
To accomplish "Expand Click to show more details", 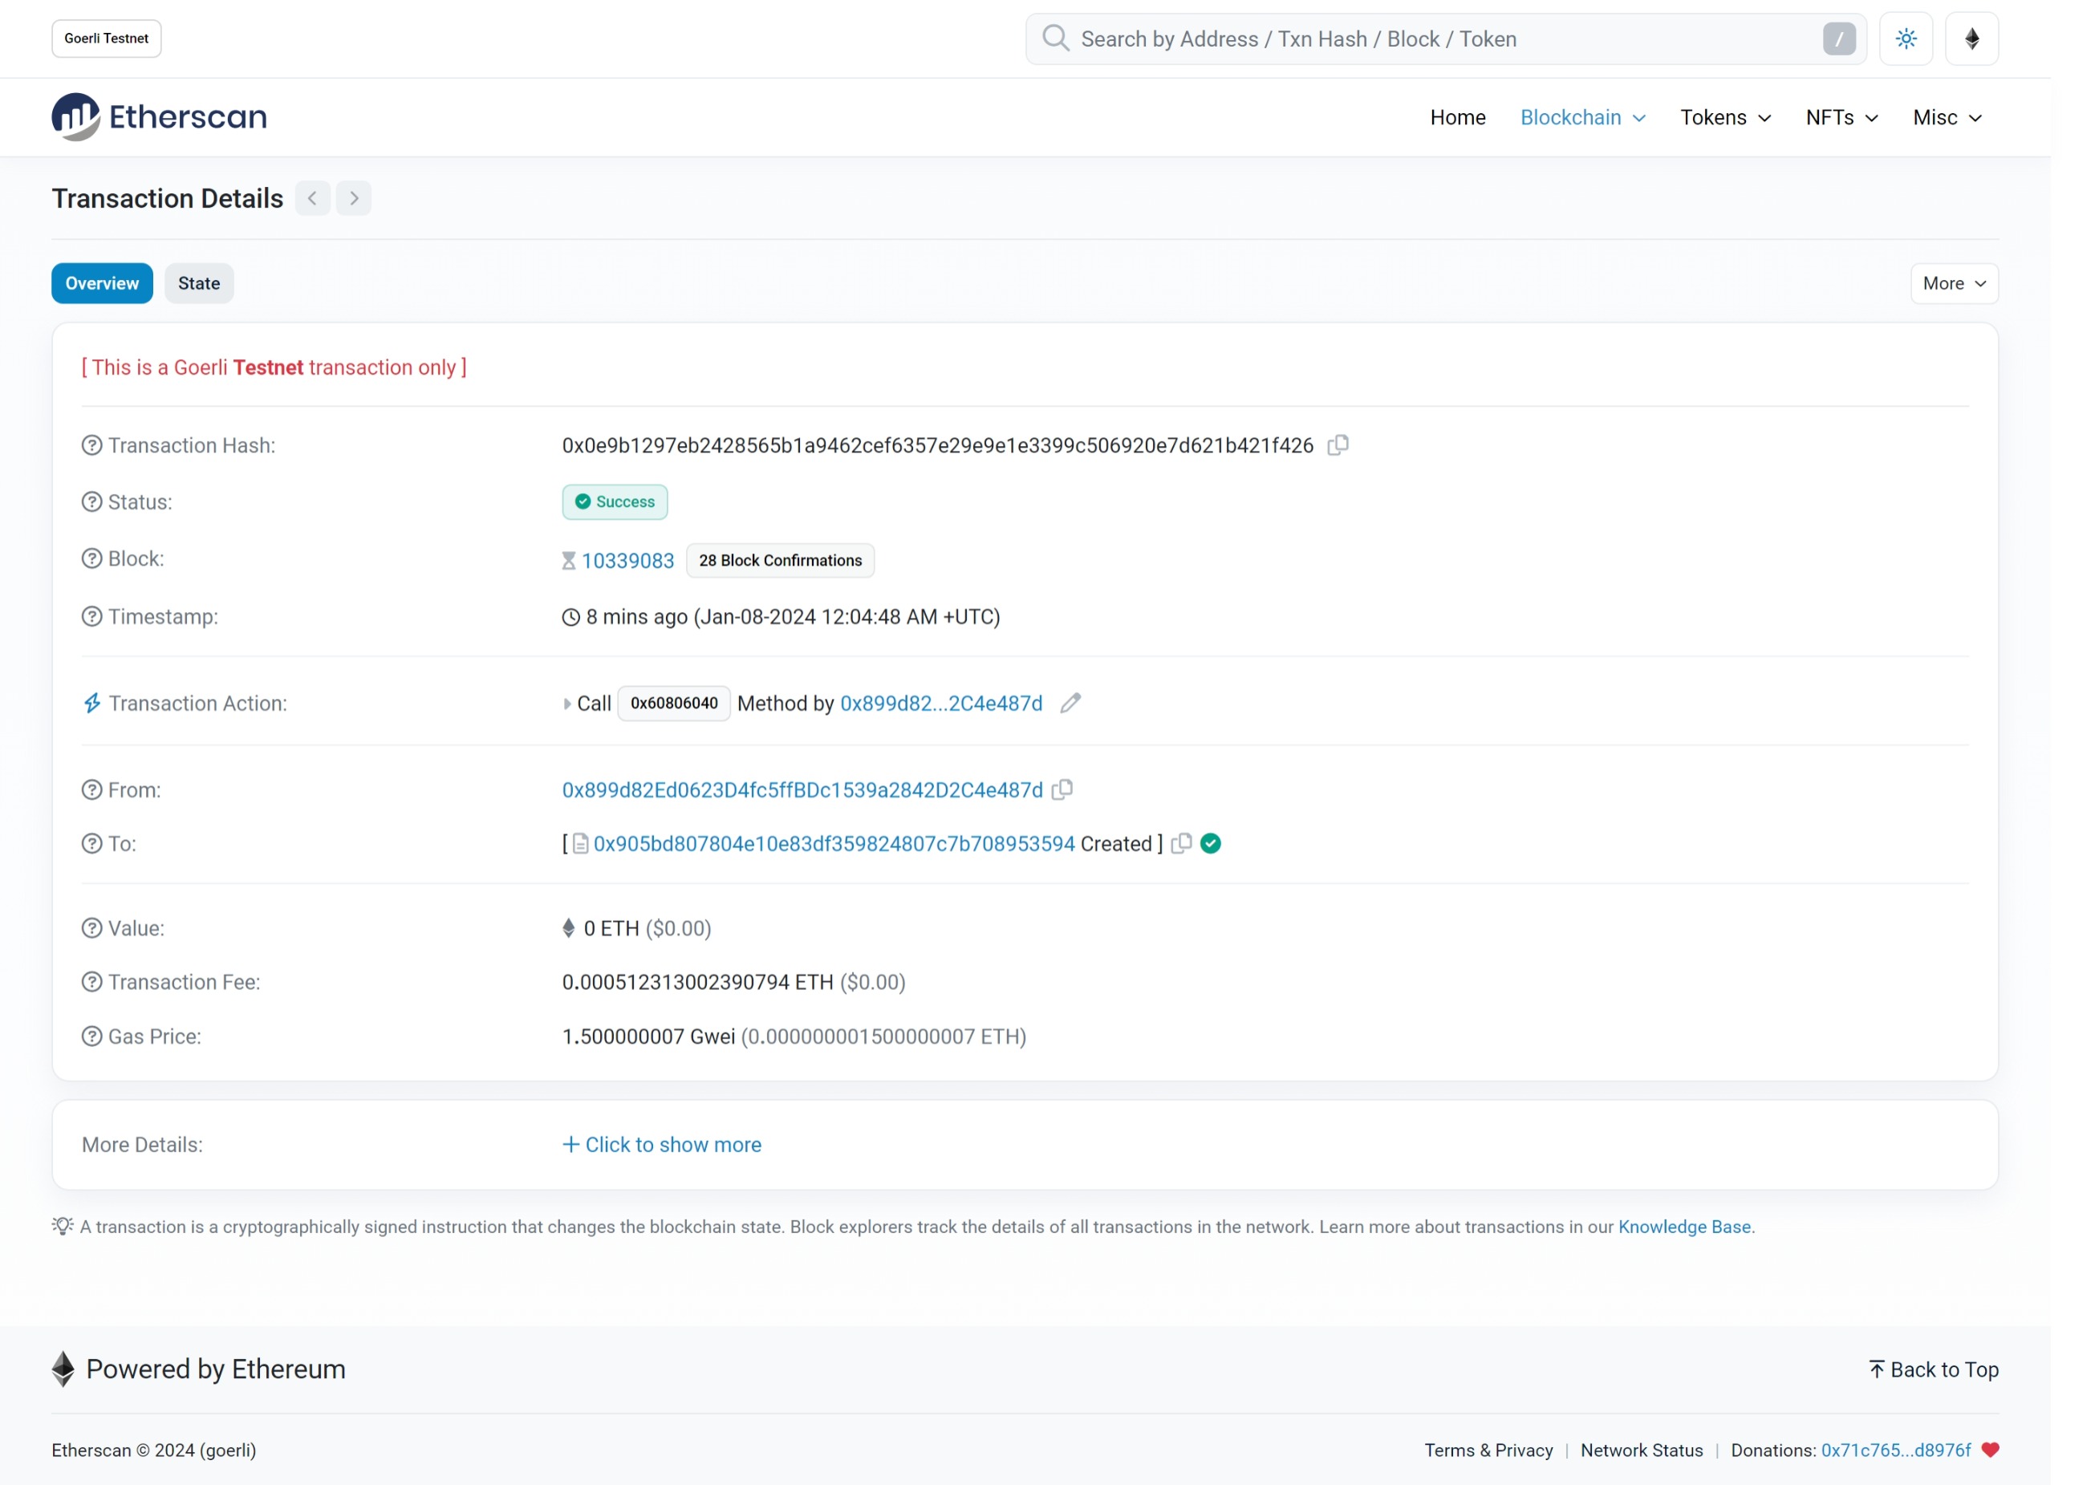I will click(x=662, y=1145).
